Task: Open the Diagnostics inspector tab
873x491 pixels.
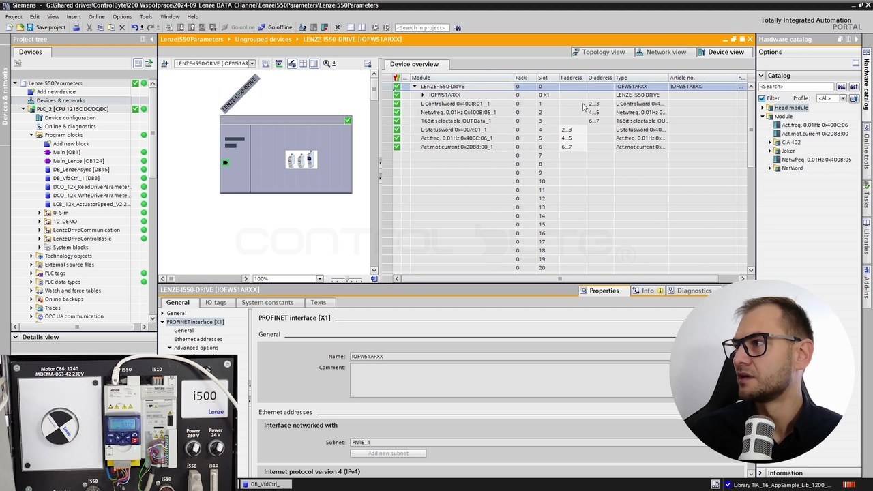Action: pyautogui.click(x=690, y=291)
